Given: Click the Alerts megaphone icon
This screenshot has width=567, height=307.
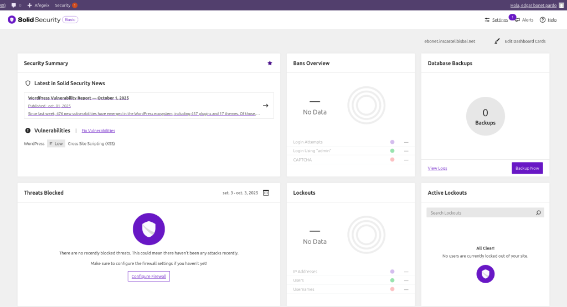Looking at the screenshot, I should [x=517, y=20].
